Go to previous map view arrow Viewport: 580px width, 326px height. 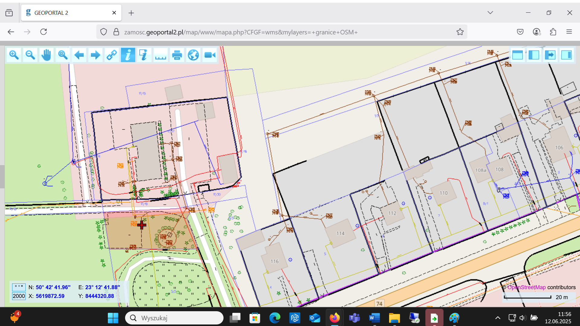point(79,55)
